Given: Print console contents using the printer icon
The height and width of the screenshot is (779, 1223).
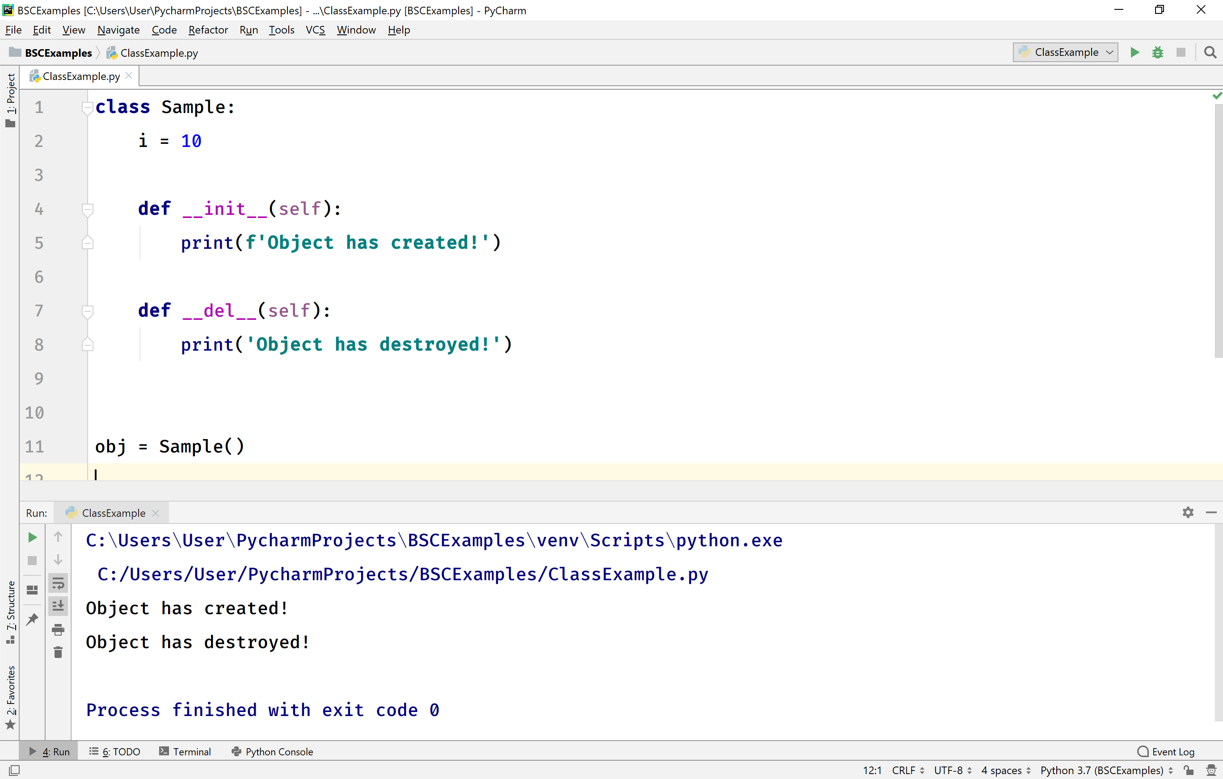Looking at the screenshot, I should coord(58,630).
